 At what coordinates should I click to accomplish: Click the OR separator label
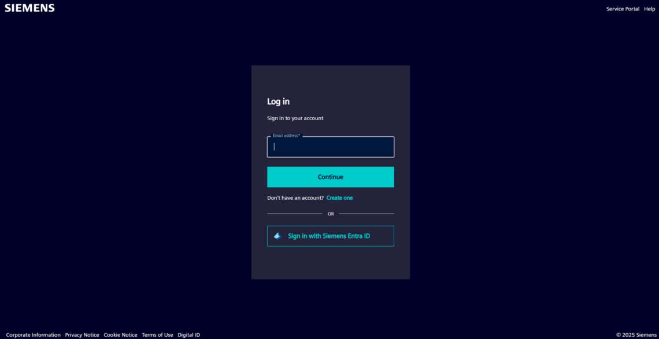coord(331,214)
